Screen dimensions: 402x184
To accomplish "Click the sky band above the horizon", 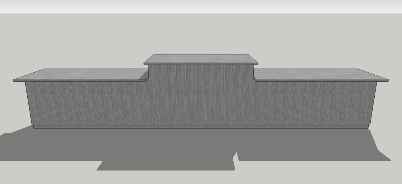I will pos(201,6).
